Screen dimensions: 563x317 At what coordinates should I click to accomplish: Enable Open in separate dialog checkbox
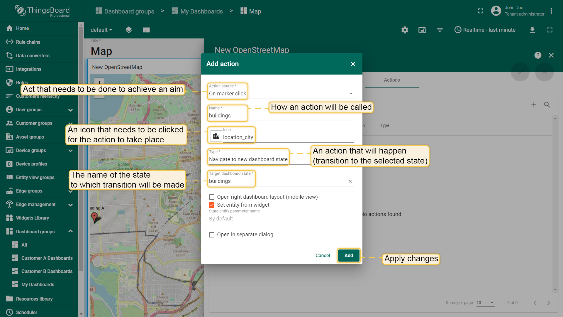pyautogui.click(x=212, y=235)
